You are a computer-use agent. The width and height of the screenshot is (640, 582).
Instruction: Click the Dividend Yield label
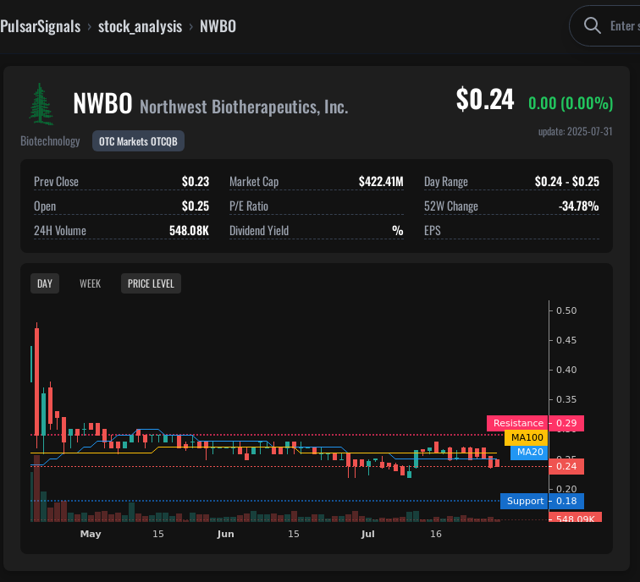click(x=259, y=230)
